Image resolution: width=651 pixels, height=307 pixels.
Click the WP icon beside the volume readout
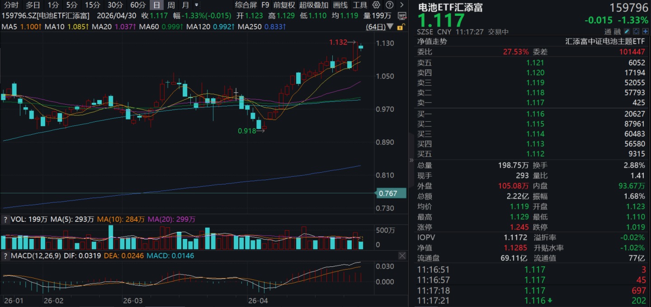(x=401, y=16)
